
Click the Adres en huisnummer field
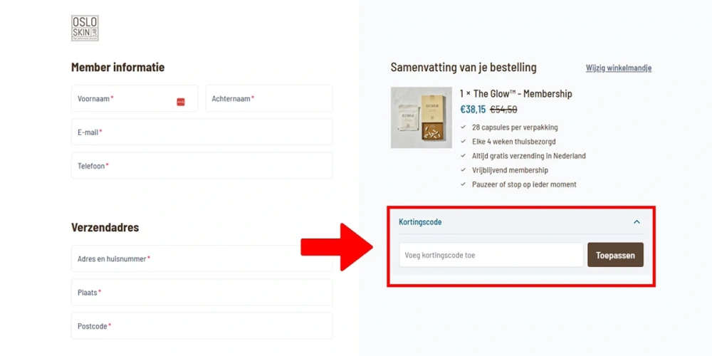click(202, 258)
